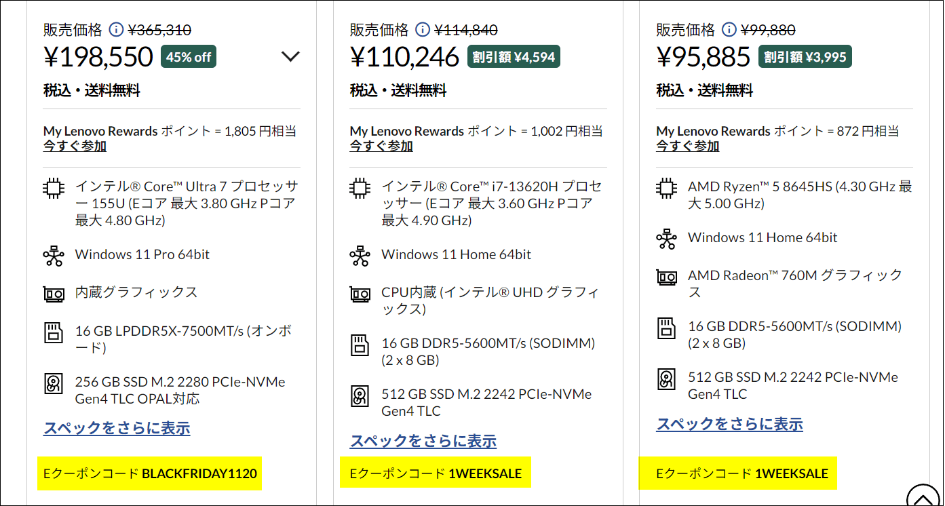Click info icon beside ¥114,840 original price

pyautogui.click(x=423, y=30)
